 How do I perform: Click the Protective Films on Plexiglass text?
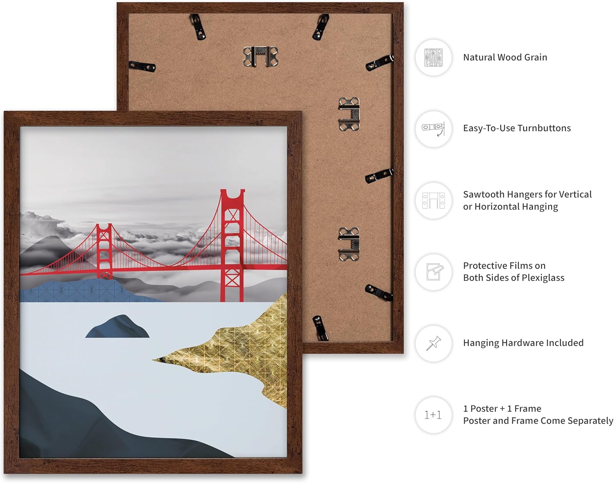(514, 272)
